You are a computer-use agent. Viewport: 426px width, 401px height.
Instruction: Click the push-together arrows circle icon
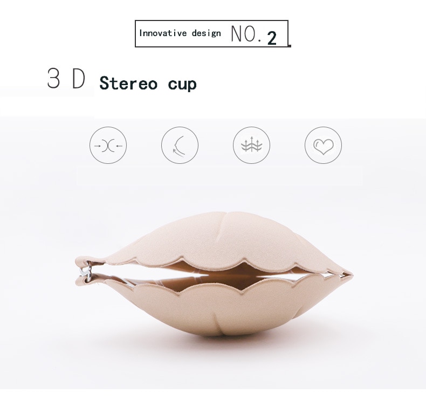tap(108, 145)
